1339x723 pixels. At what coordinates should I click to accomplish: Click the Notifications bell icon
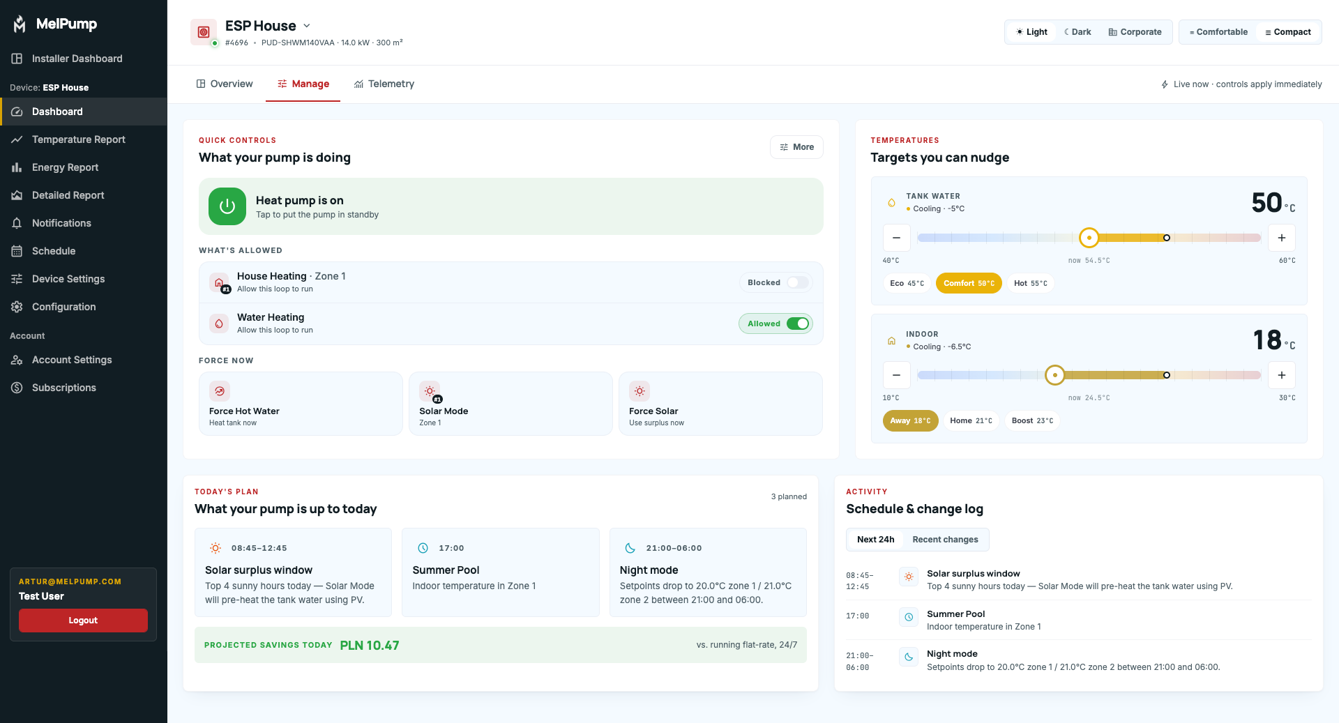pos(17,223)
